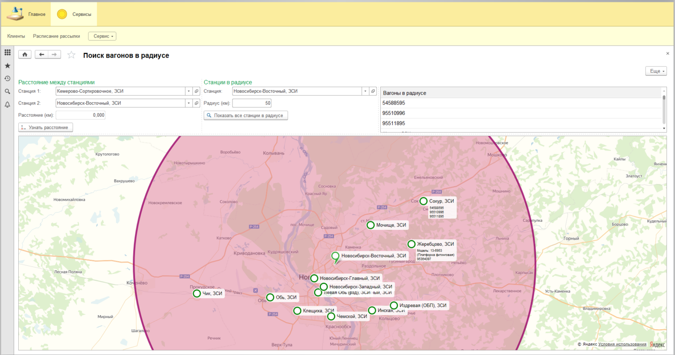Image resolution: width=675 pixels, height=355 pixels.
Task: Click Узнать расстояние button
Action: tap(45, 127)
